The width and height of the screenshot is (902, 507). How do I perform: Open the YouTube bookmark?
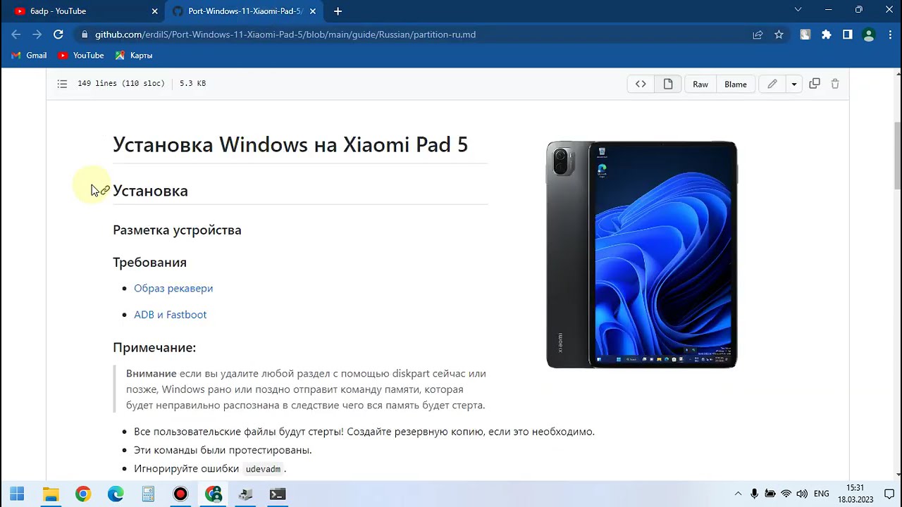click(81, 56)
